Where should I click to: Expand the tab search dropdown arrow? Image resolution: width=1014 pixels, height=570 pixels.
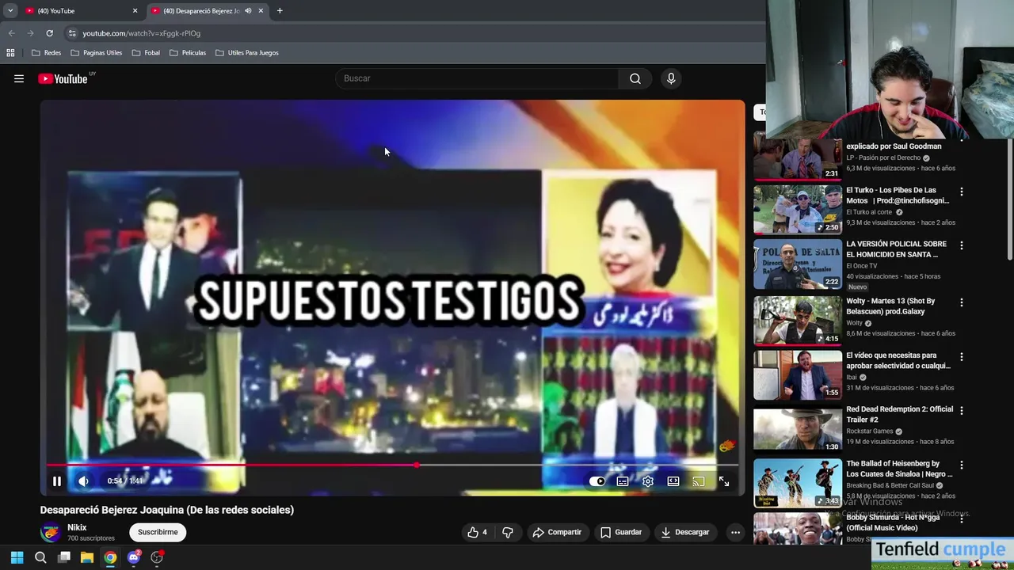point(10,11)
